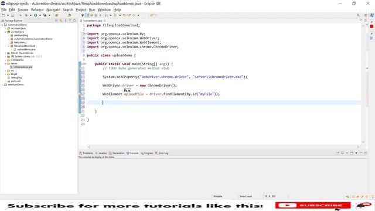Click the editor horizontal scrollbar
The image size is (375, 211).
click(223, 147)
